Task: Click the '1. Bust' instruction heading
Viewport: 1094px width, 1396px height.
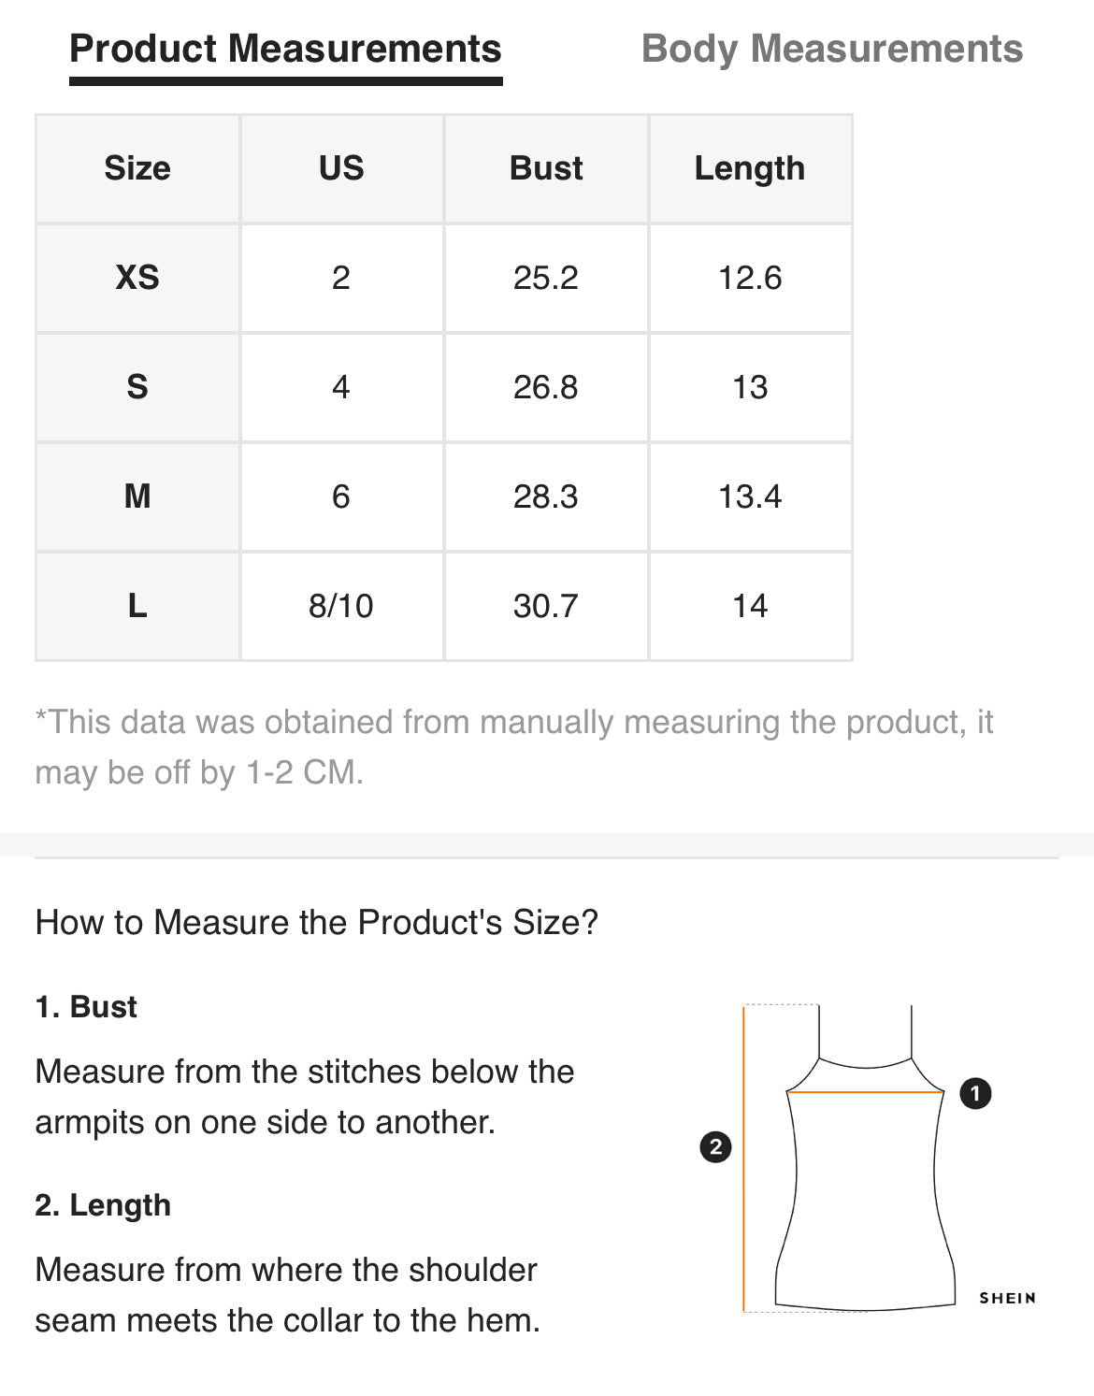Action: [86, 1007]
